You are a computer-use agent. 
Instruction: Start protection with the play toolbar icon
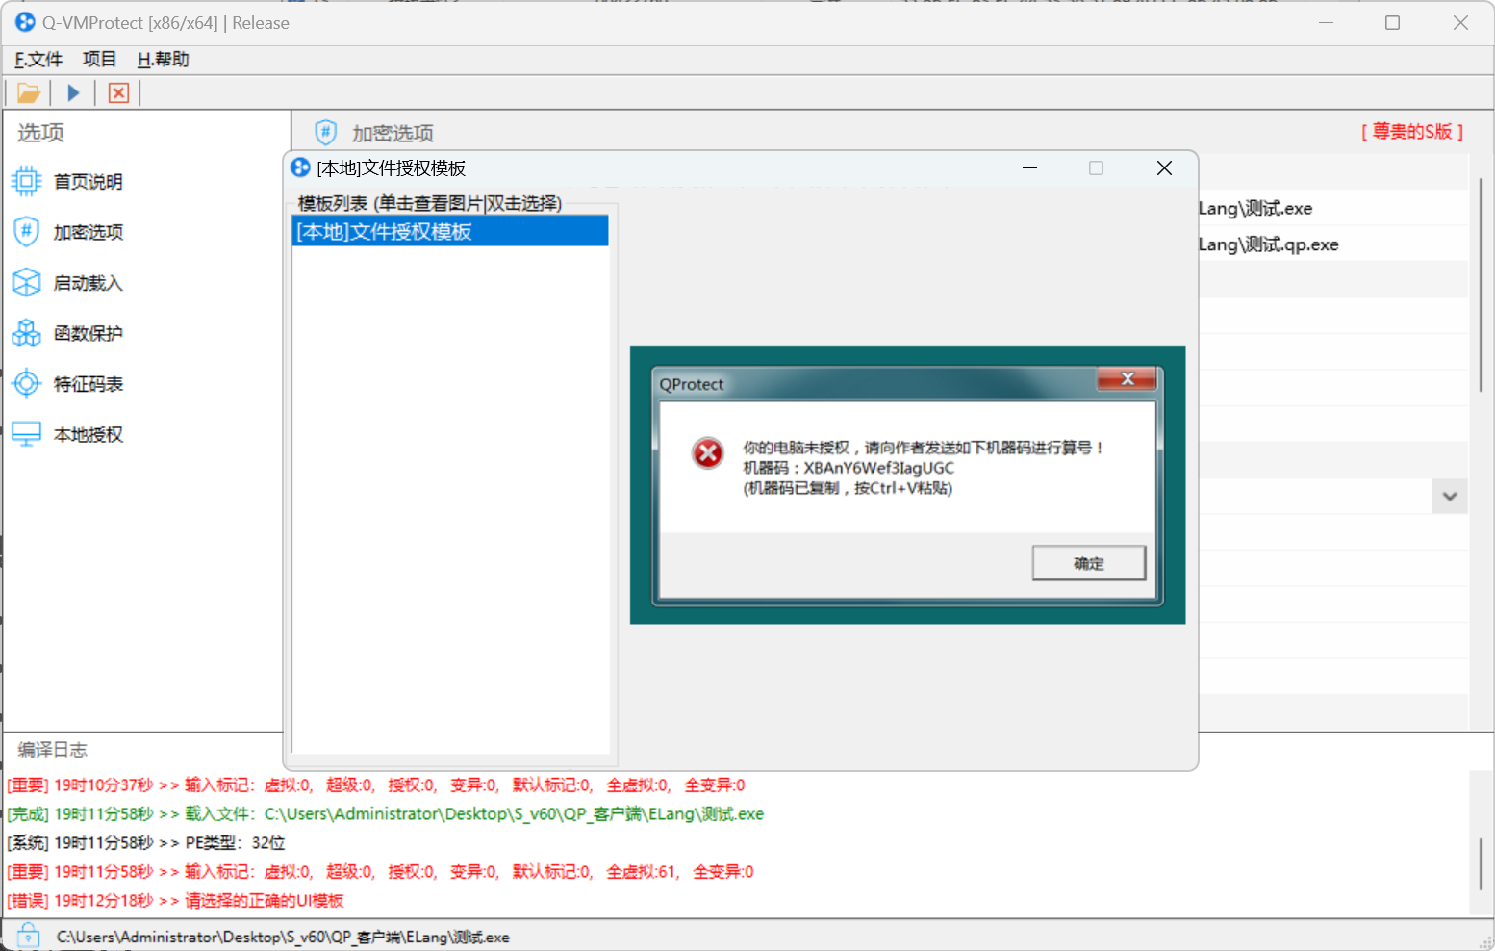click(73, 91)
